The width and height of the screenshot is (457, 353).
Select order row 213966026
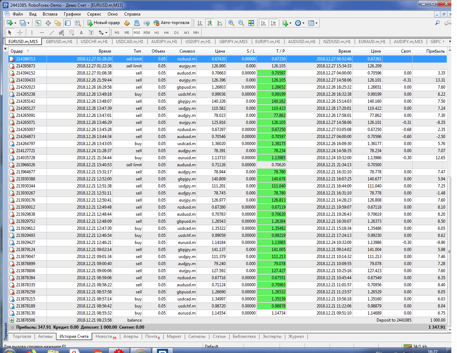pyautogui.click(x=228, y=165)
